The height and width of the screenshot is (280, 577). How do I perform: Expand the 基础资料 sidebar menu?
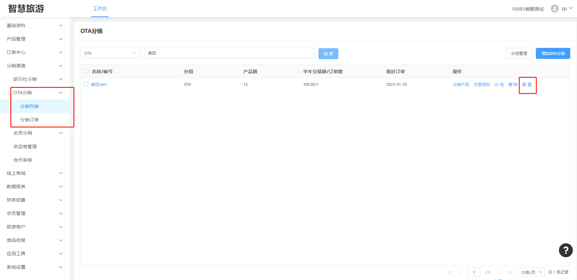[x=34, y=26]
